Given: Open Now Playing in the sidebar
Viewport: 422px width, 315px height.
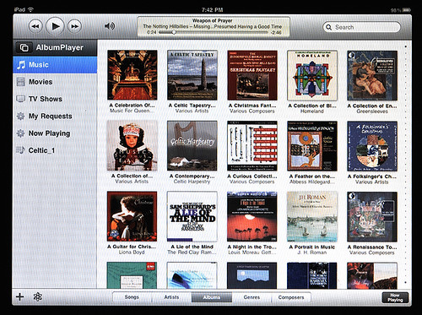Looking at the screenshot, I should pyautogui.click(x=55, y=133).
